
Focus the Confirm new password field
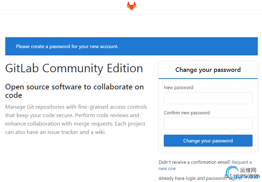click(x=208, y=123)
